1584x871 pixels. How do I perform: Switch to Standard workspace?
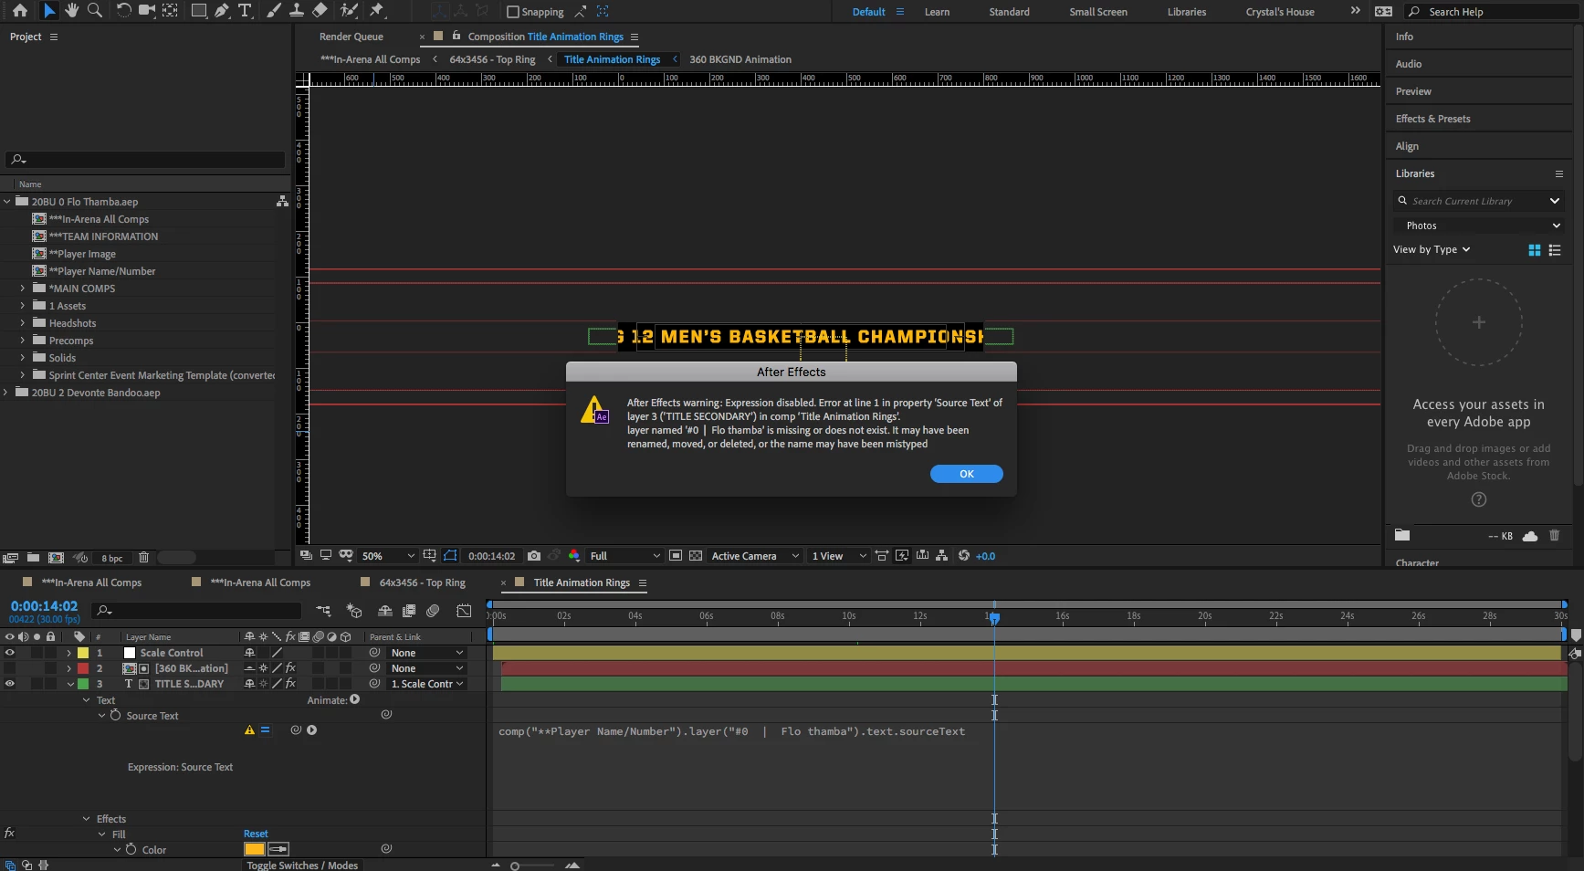pyautogui.click(x=1009, y=12)
